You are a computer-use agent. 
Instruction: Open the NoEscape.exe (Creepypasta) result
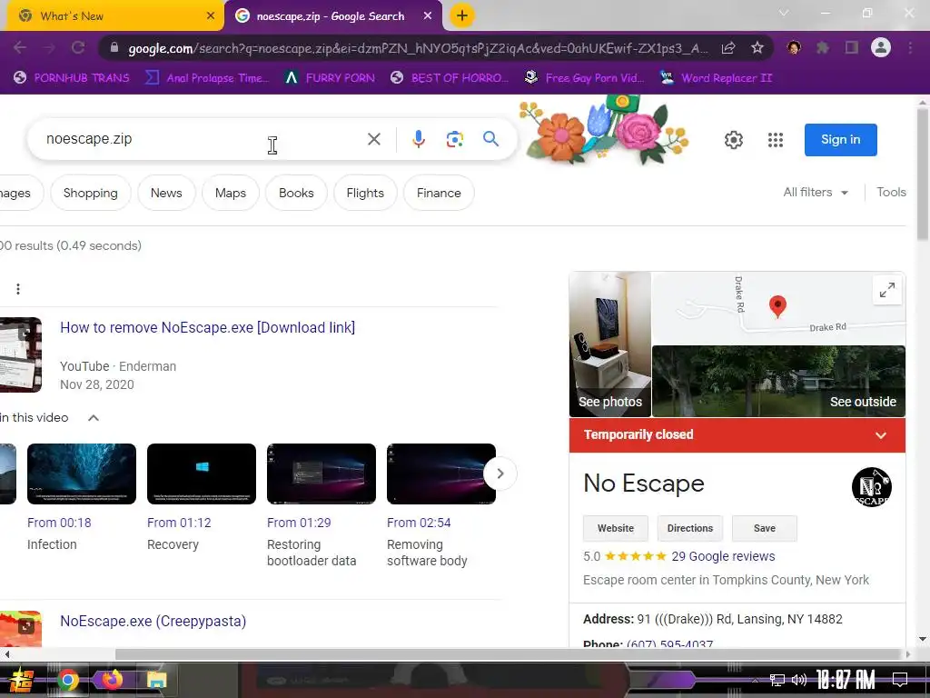click(x=153, y=621)
